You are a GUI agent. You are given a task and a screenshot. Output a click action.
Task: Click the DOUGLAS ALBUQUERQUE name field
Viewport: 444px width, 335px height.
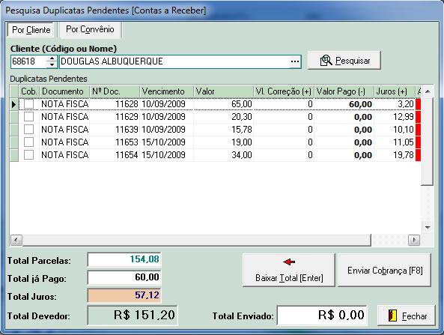[174, 61]
